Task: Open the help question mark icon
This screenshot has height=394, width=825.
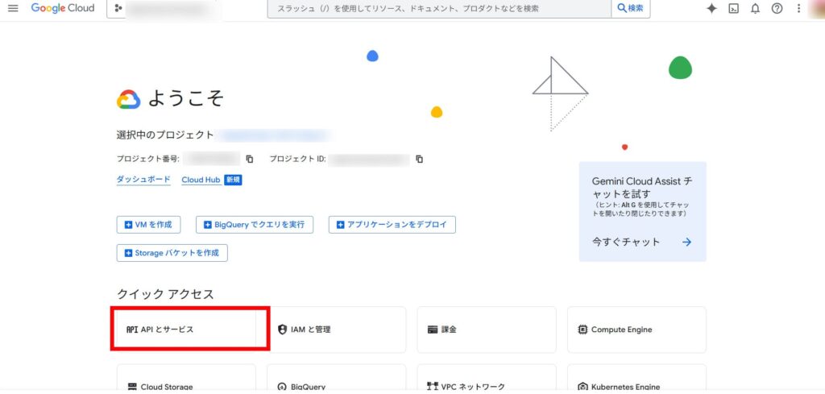Action: tap(777, 8)
